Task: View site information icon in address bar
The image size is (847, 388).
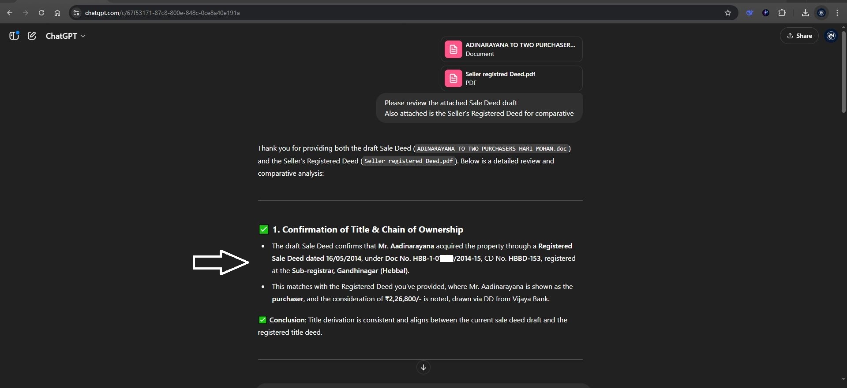Action: click(x=76, y=13)
